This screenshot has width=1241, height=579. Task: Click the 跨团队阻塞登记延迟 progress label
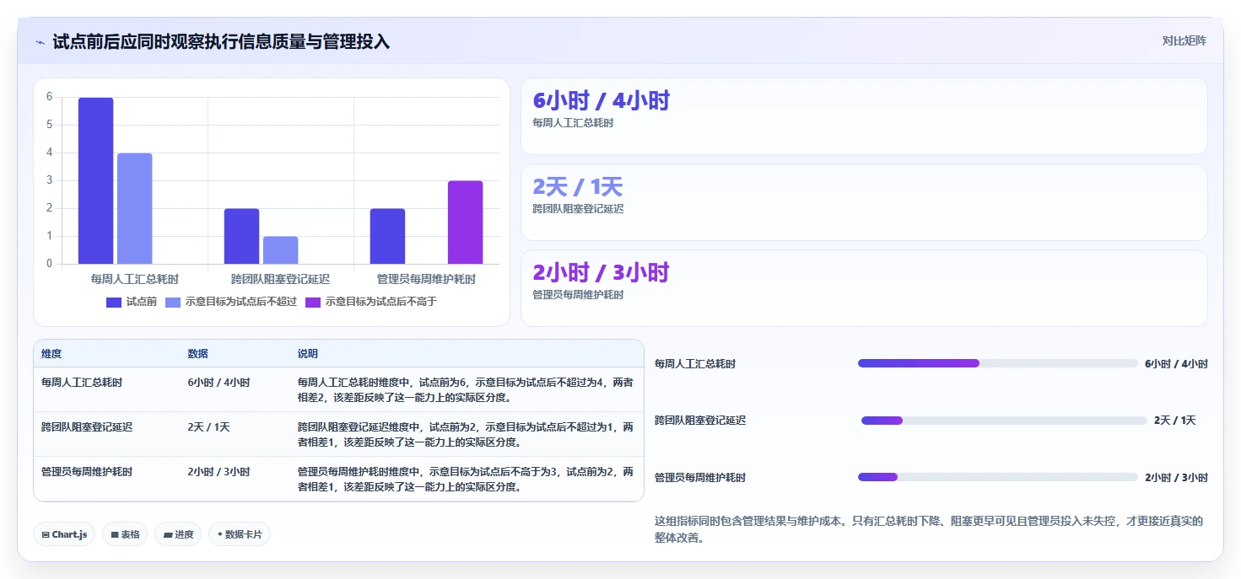click(x=700, y=421)
